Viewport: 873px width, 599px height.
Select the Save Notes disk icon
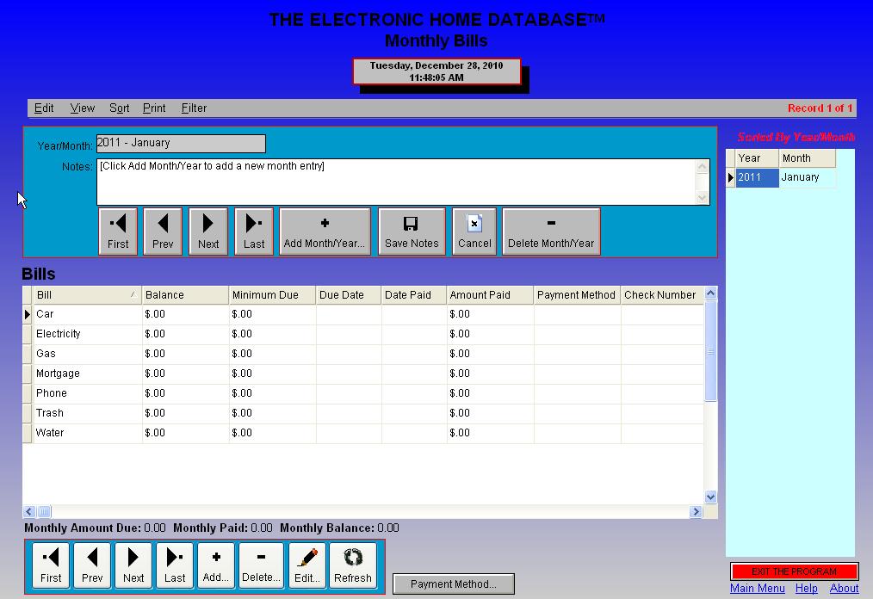point(412,225)
